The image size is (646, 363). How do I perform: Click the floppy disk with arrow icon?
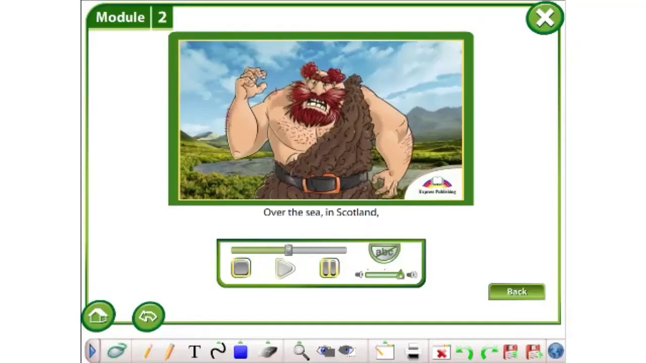click(533, 351)
